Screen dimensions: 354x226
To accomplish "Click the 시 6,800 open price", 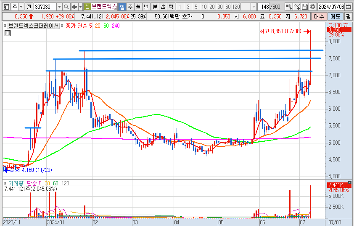I will point(245,16).
